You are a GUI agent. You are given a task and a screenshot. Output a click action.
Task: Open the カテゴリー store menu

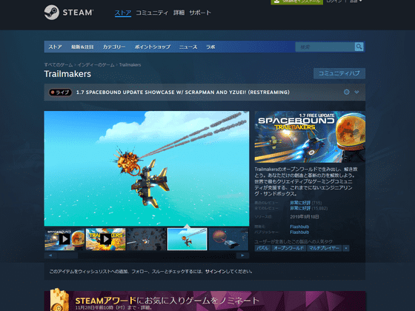coord(114,47)
